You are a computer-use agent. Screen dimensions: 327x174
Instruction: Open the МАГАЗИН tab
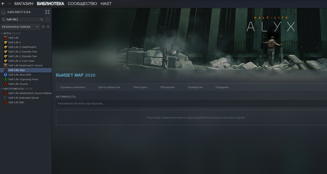coord(24,4)
